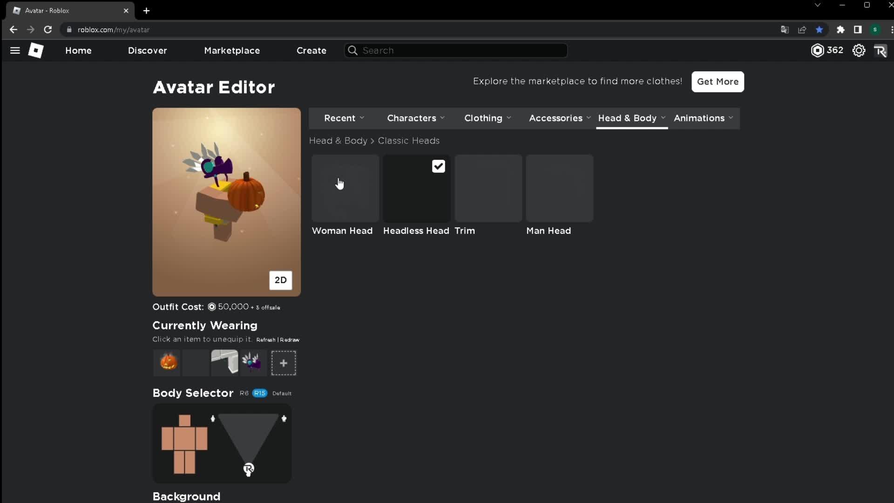The width and height of the screenshot is (894, 503).
Task: Select the R15 body type
Action: pos(260,393)
